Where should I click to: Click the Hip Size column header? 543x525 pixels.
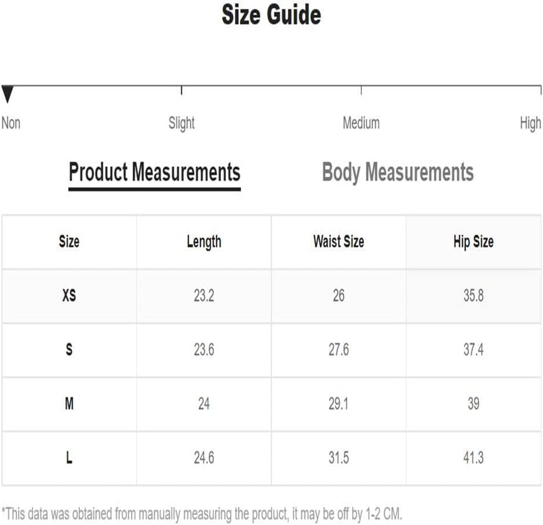point(474,242)
